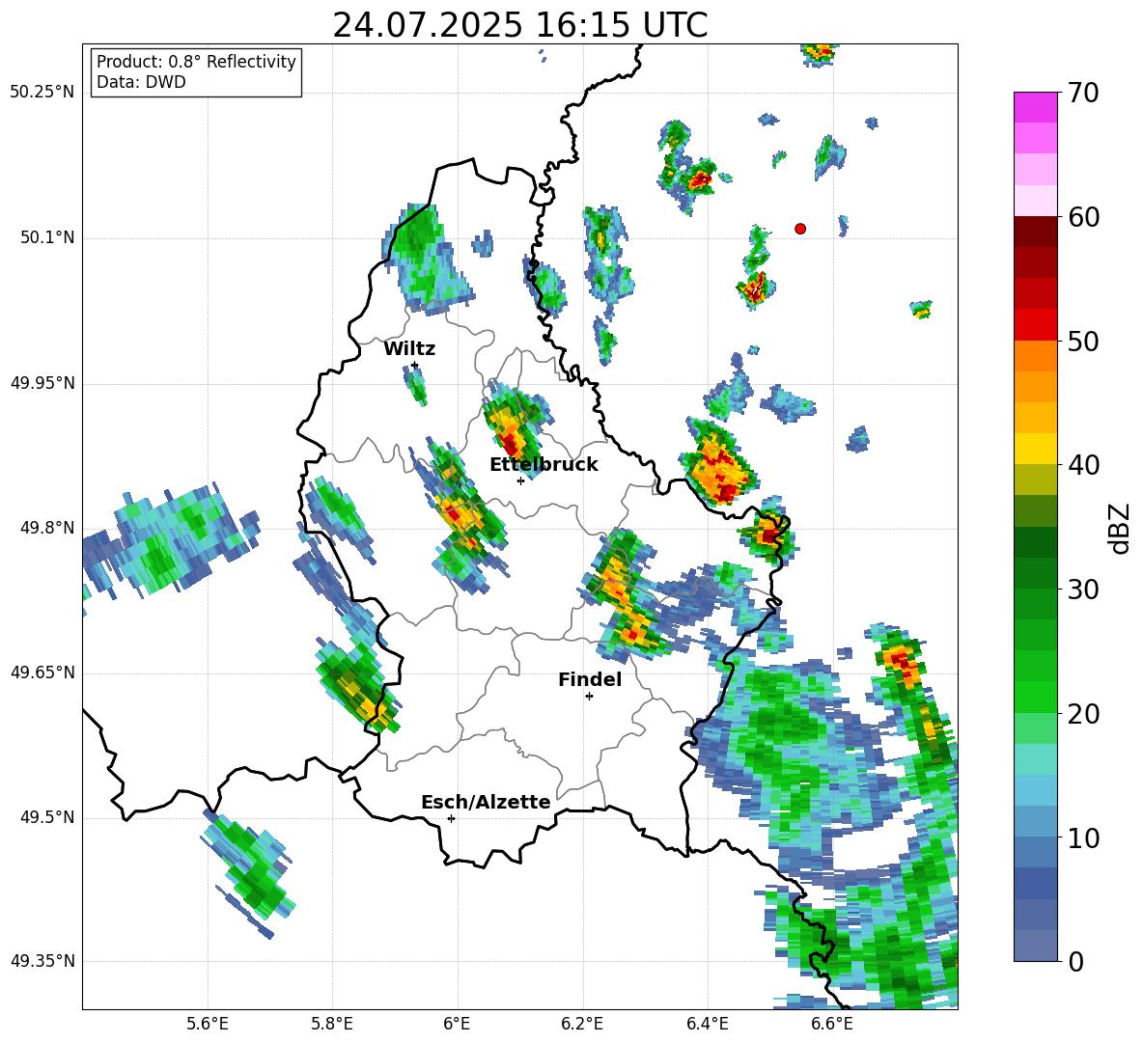Click the colorbar 20 tick label
Screen dimensions: 1143x1043
(1083, 714)
